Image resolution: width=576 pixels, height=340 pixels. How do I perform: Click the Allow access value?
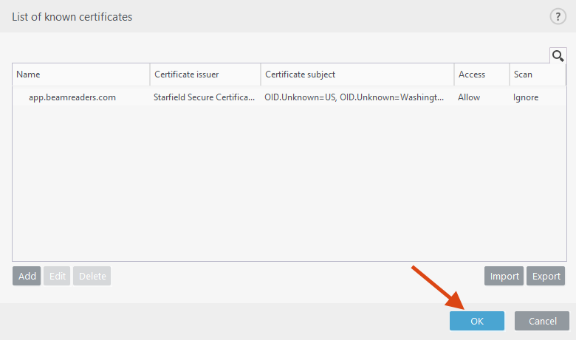point(470,97)
